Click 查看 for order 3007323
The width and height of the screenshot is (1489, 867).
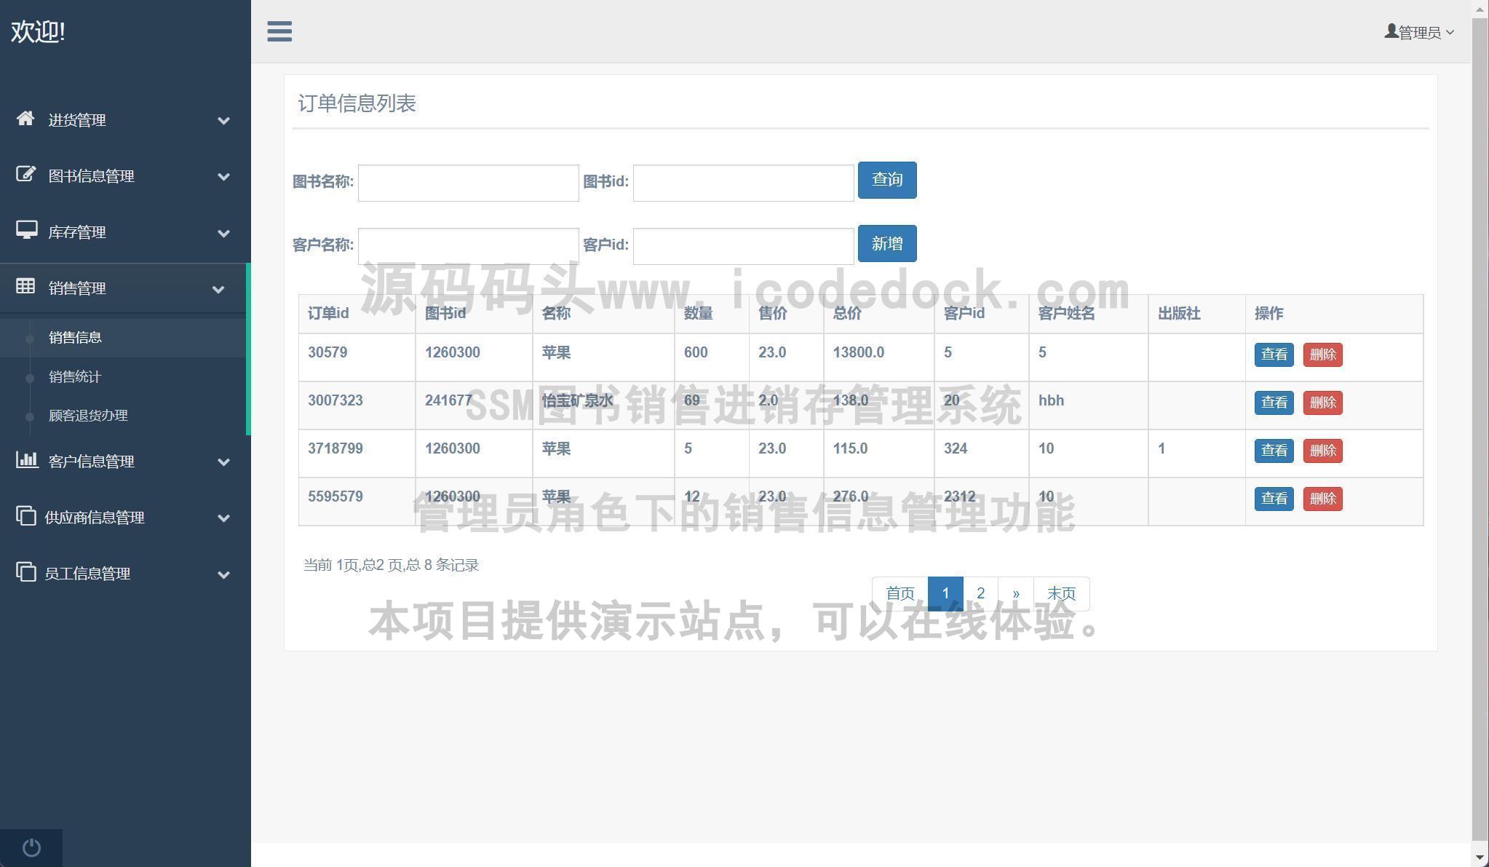[x=1273, y=403]
